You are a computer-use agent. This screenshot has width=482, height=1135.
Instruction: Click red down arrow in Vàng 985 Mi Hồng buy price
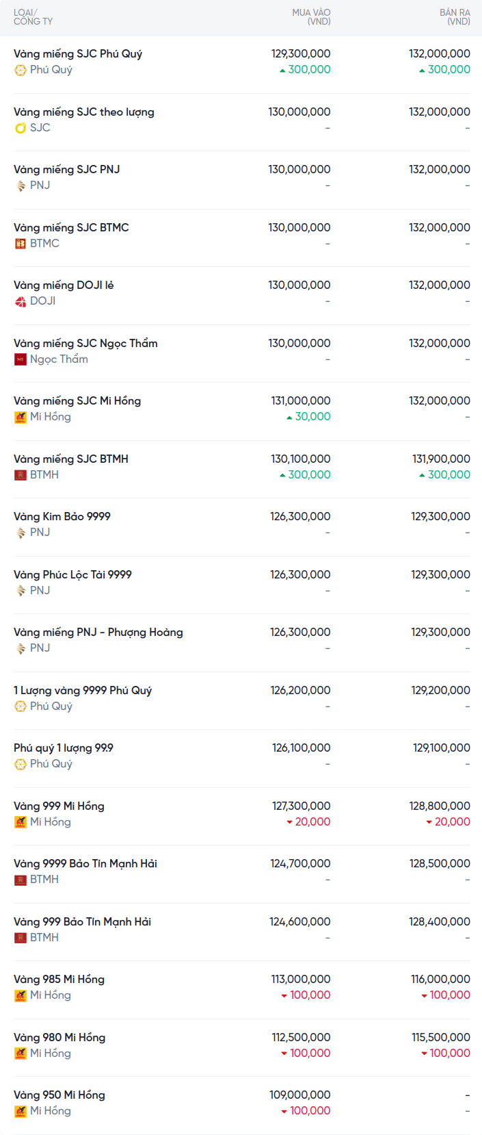tap(284, 996)
